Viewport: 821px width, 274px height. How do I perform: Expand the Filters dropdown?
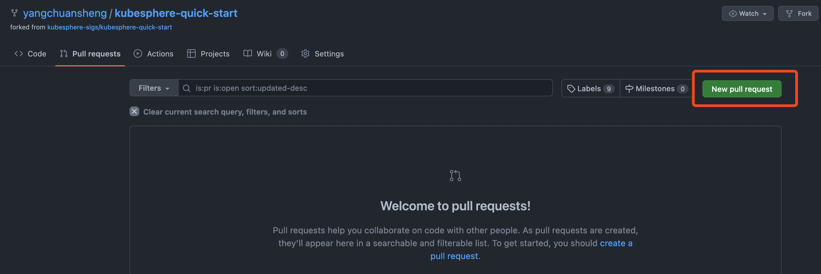154,88
